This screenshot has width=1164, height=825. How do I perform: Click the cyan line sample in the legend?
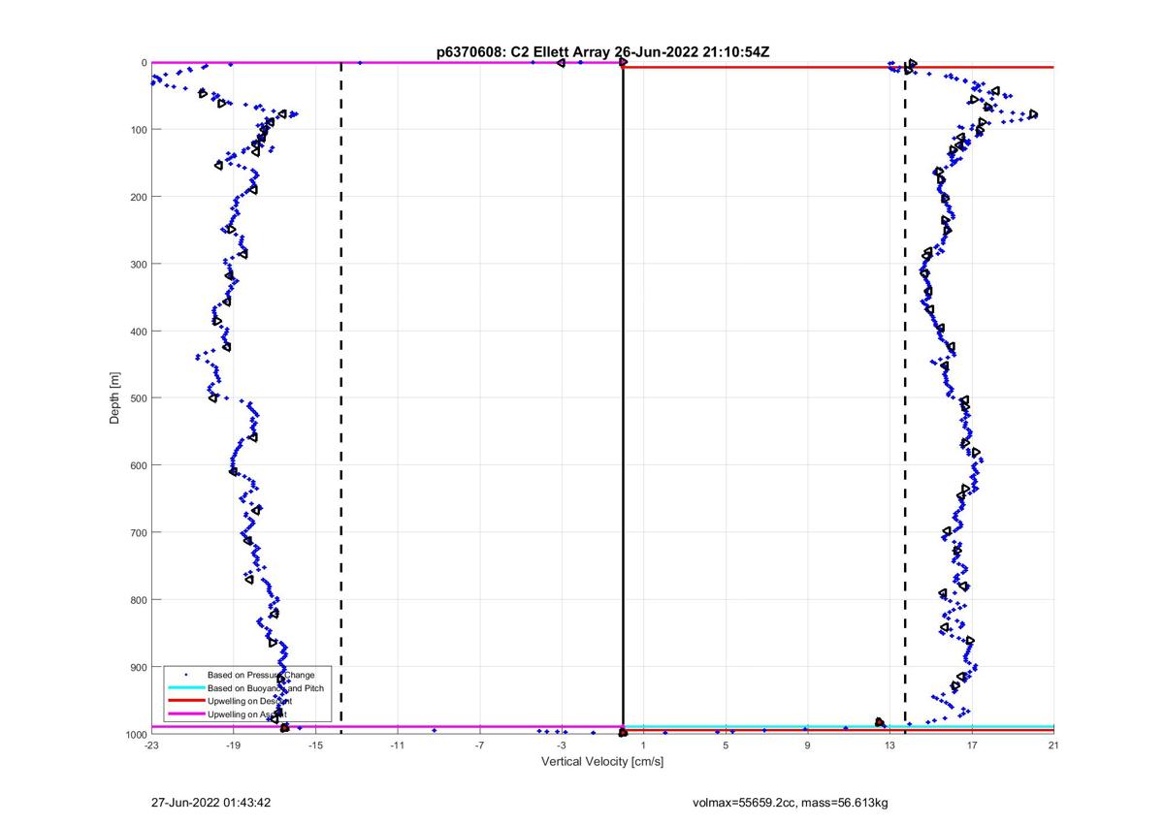[184, 687]
